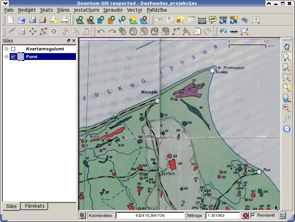Image resolution: width=295 pixels, height=222 pixels.
Task: Open projection status icon in the corner
Action: point(283,215)
